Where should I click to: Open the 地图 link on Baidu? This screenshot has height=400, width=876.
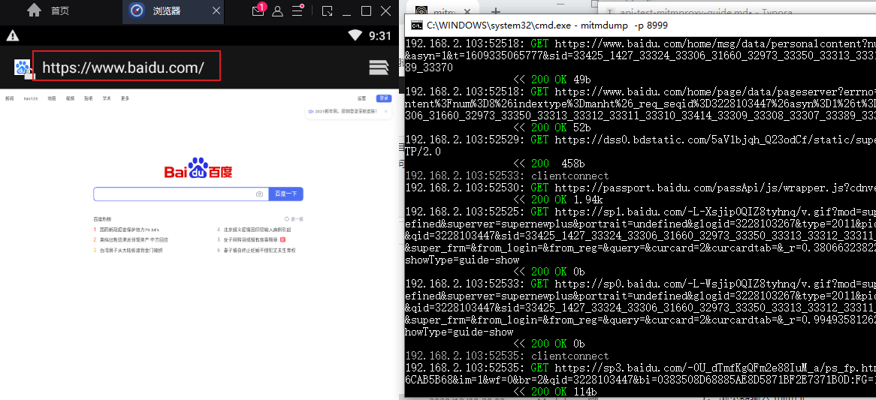click(51, 99)
